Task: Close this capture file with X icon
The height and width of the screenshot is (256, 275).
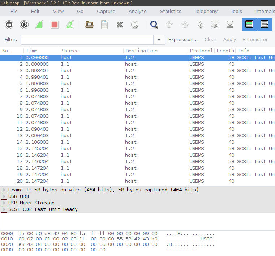Action: (120, 25)
